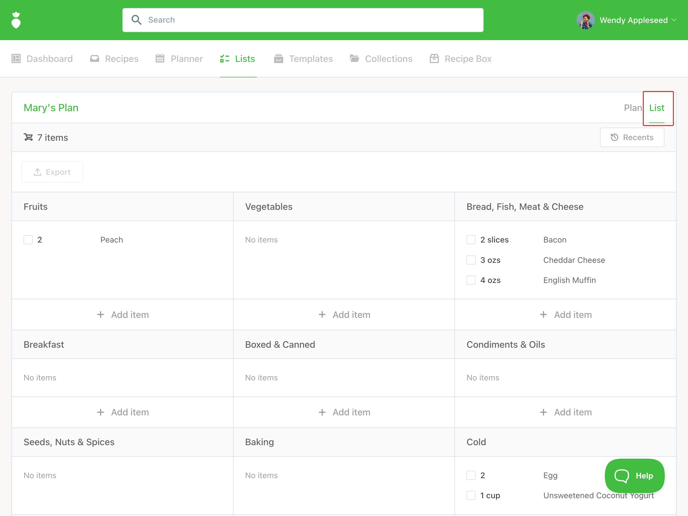
Task: Click the Export button
Action: [x=52, y=172]
